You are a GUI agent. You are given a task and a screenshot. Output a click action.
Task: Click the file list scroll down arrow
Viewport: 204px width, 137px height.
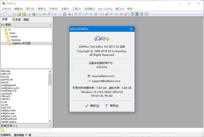50,121
